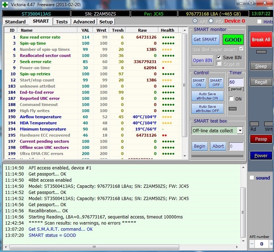
Task: Toggle the sound checkbox
Action: click(252, 178)
